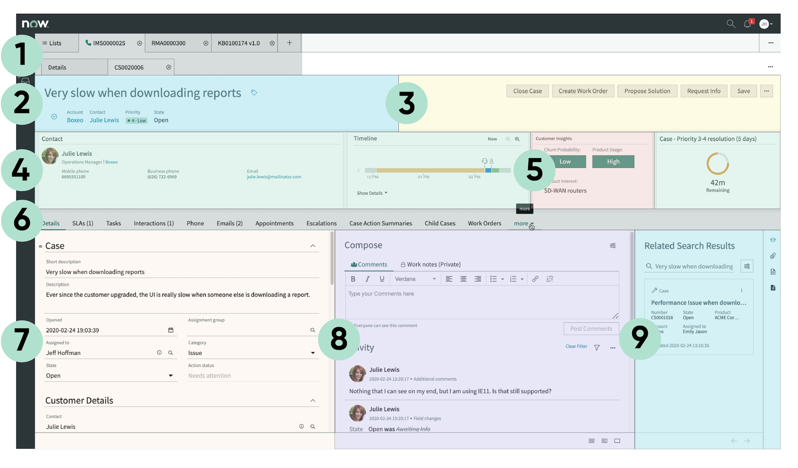Click the insert link icon in Compose
The height and width of the screenshot is (468, 798).
(535, 279)
